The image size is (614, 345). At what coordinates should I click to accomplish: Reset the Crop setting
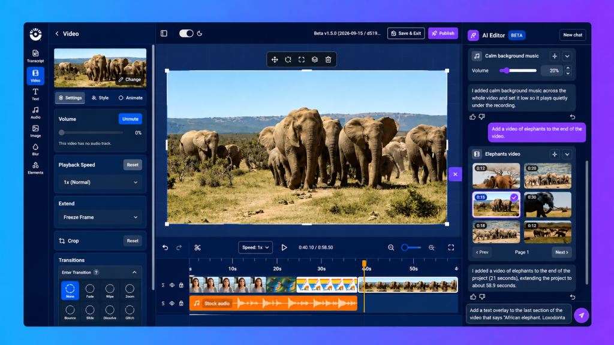click(x=133, y=241)
